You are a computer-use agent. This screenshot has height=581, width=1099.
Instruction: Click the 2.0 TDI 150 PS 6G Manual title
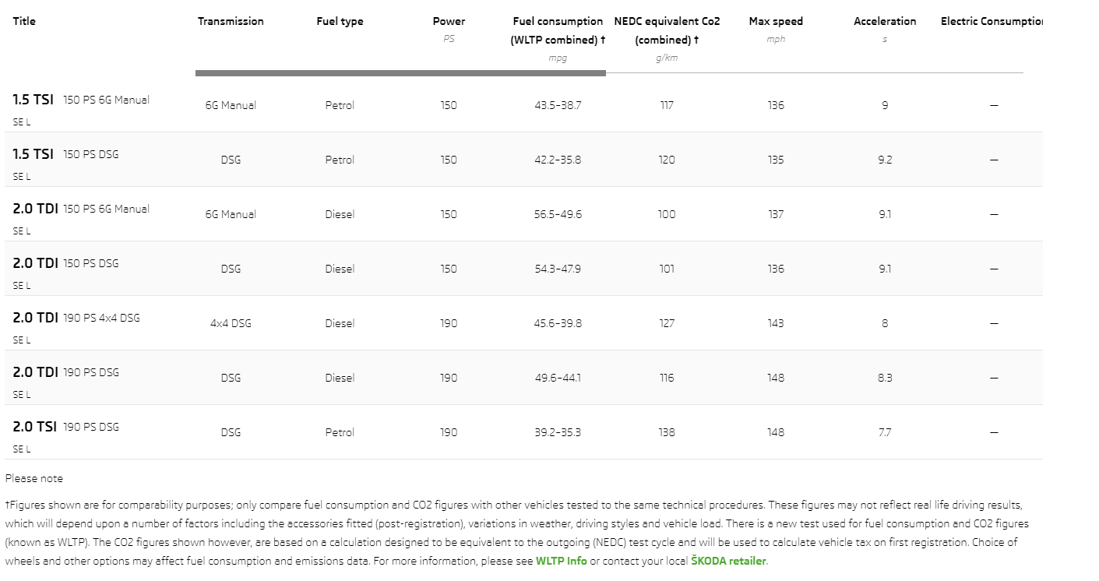81,209
